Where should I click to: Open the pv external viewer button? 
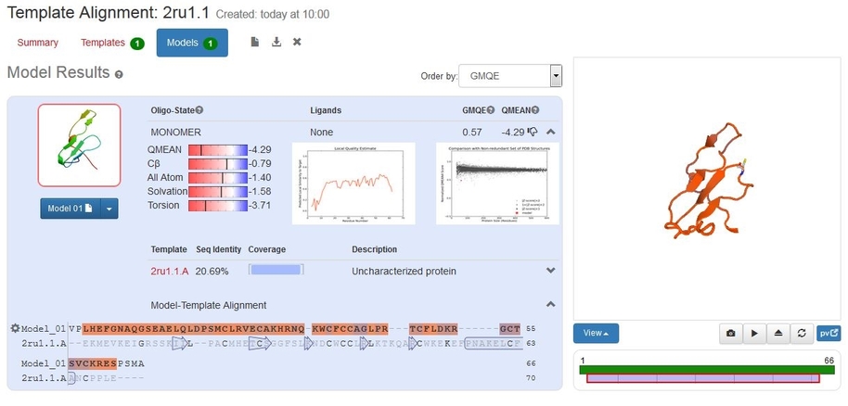pos(829,333)
